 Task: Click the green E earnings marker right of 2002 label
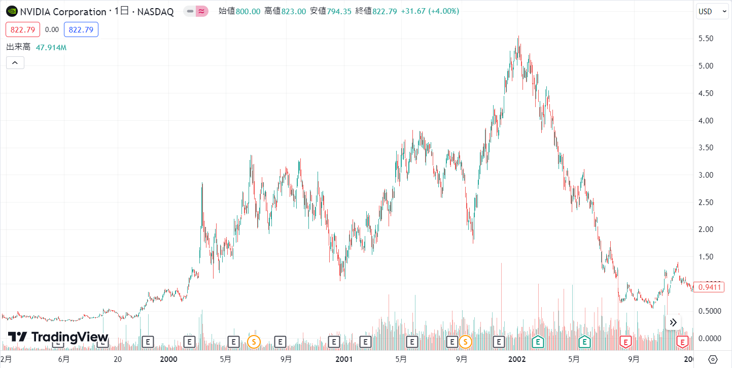538,342
